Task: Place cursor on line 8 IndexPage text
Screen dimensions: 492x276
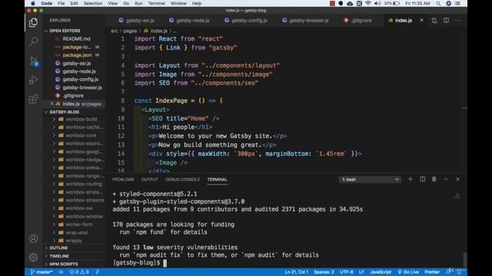Action: [171, 100]
